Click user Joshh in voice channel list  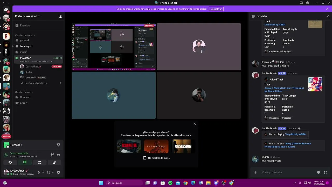[29, 72]
